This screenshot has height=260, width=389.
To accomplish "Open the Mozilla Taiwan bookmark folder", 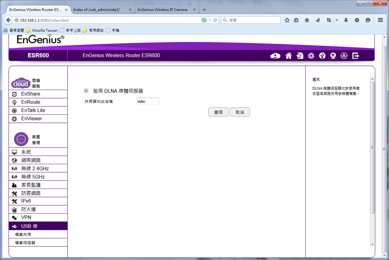I will point(42,30).
